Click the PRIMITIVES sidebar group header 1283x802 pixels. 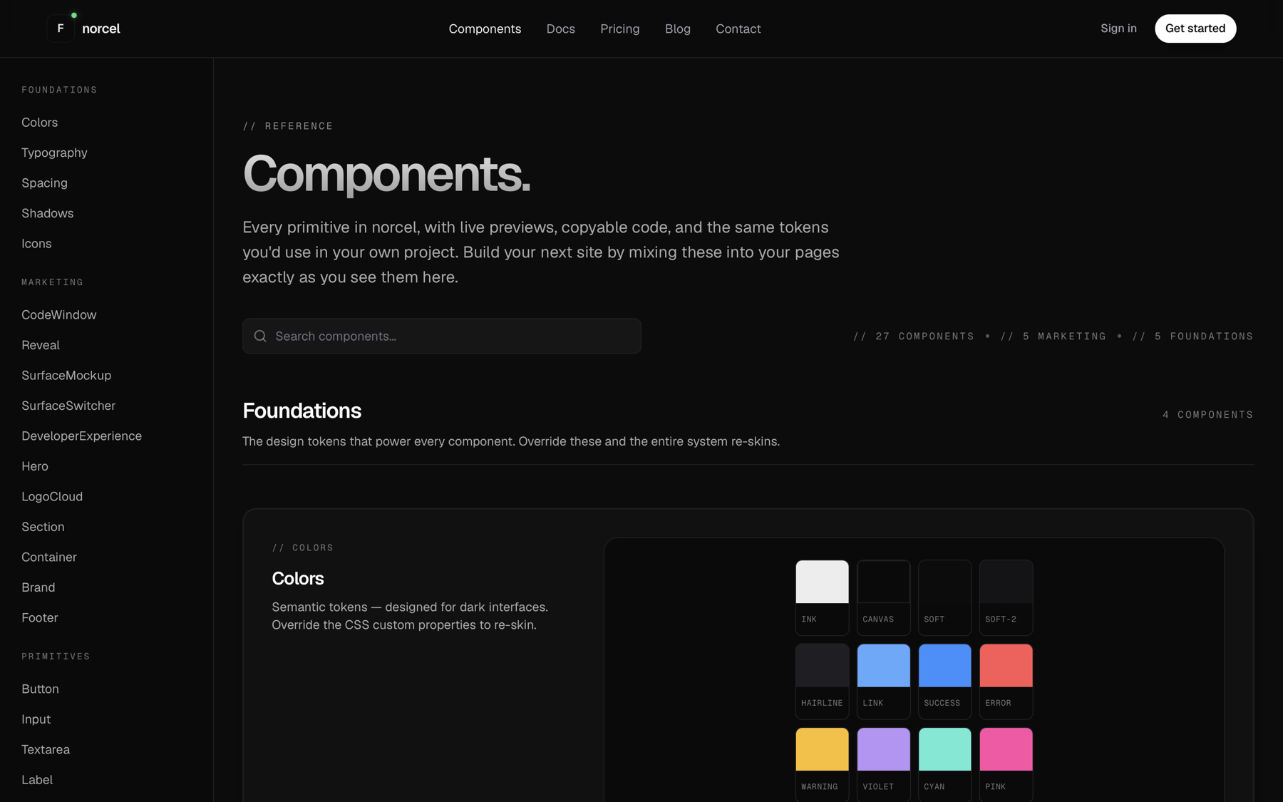click(x=56, y=657)
